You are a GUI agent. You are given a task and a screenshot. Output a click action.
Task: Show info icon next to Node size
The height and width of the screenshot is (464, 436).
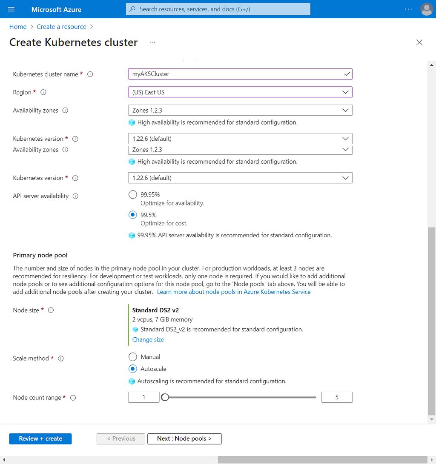(x=51, y=310)
